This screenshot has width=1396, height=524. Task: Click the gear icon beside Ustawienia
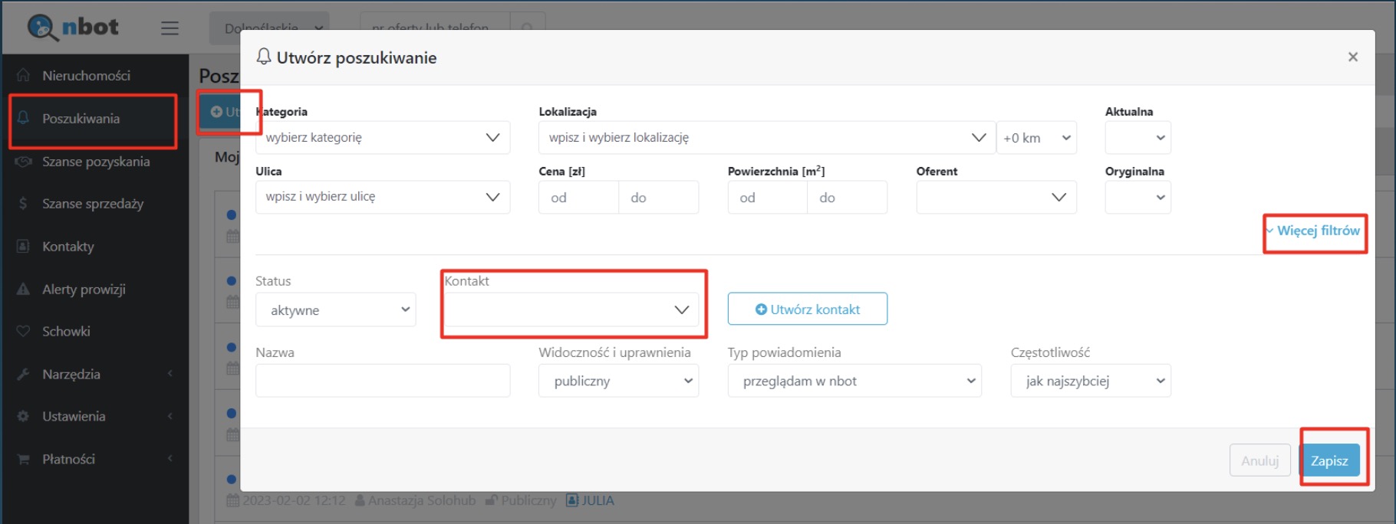click(x=24, y=416)
